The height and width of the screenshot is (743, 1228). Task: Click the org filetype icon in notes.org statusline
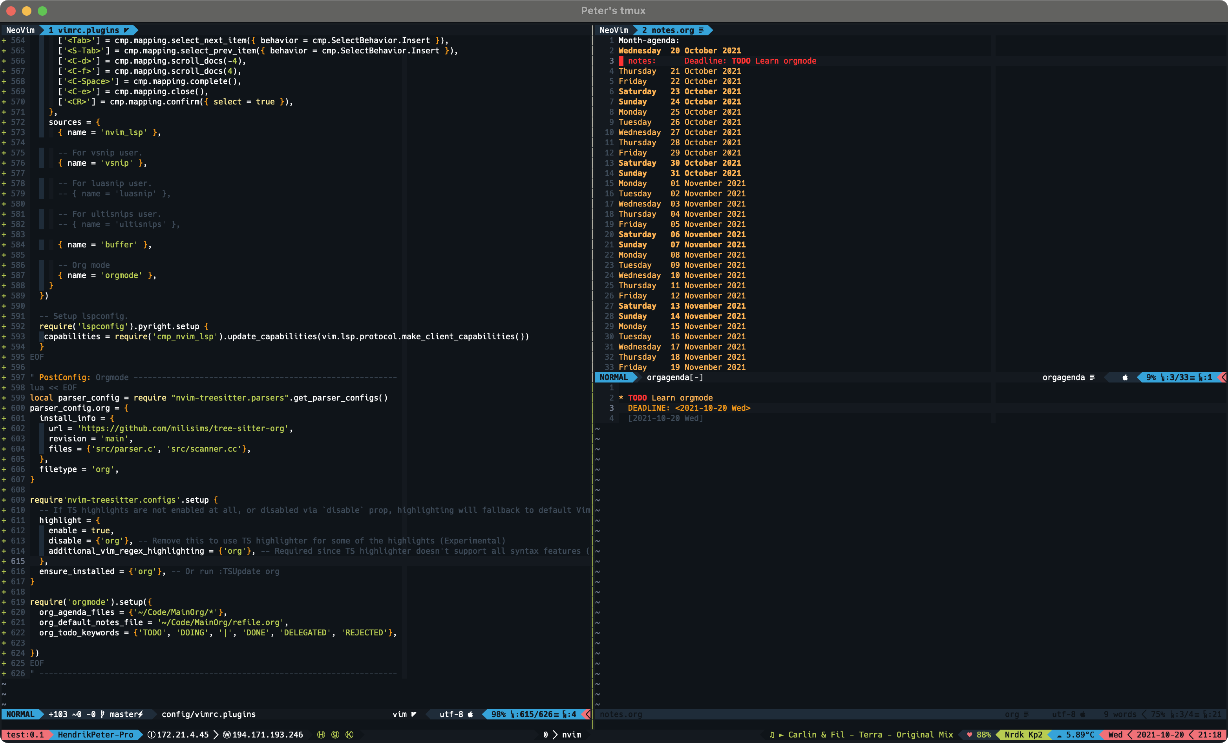point(1026,714)
